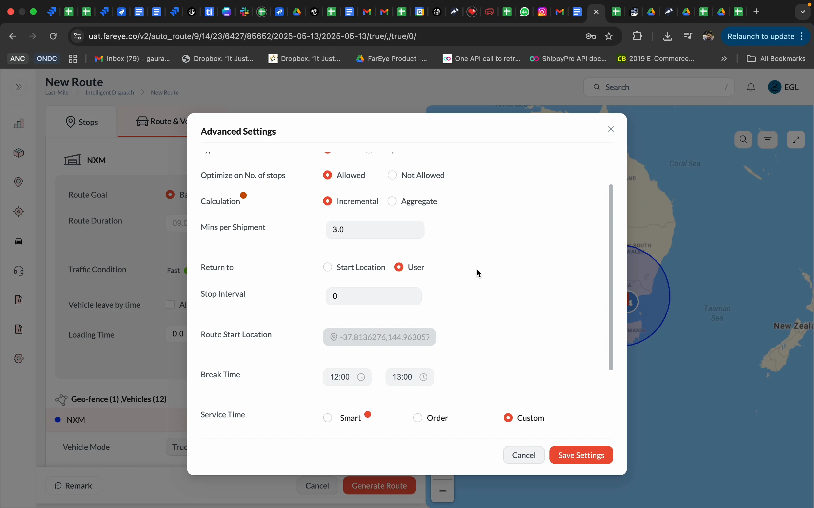The width and height of the screenshot is (814, 508).
Task: Click Cancel in Advanced Settings dialog
Action: pyautogui.click(x=524, y=455)
